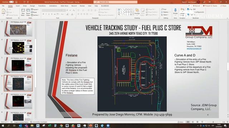Switch to the Insert tab
229x128 pixels.
18,6
